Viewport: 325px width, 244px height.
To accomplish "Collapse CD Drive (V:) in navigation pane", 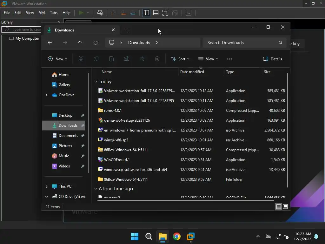I will coord(46,196).
